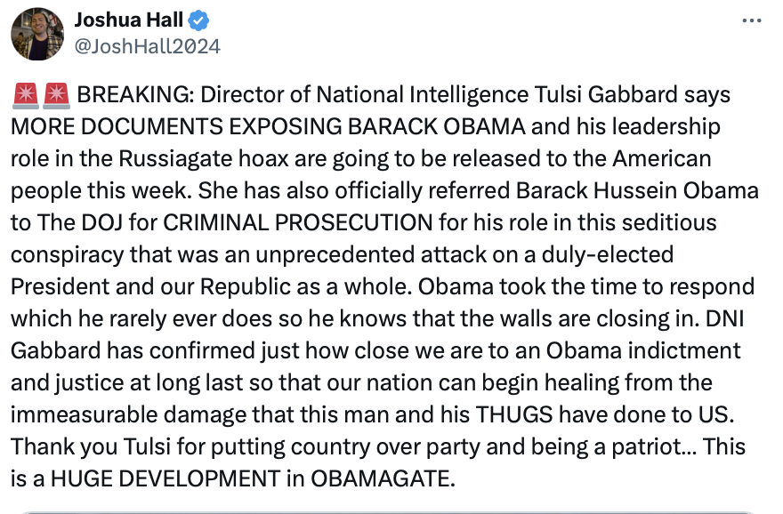Open the Joshua Hall display name link

click(x=130, y=20)
